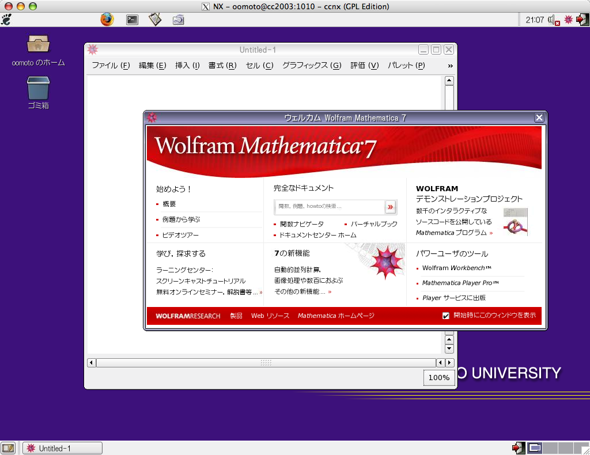
Task: Click the ビデオツアー link
Action: [180, 235]
